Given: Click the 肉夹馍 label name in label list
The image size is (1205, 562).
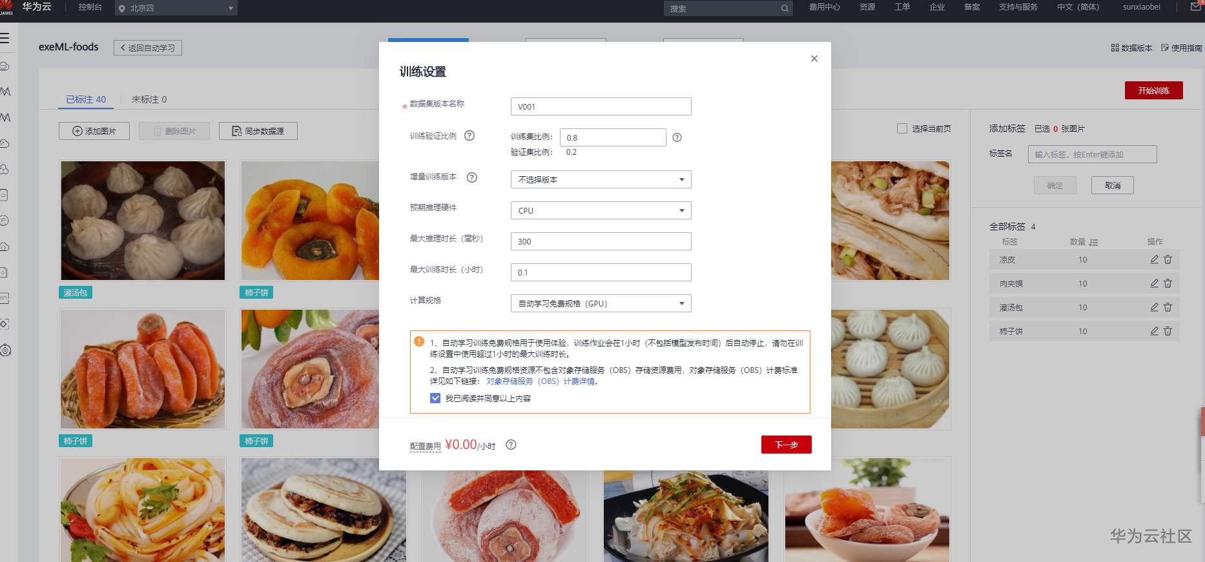Looking at the screenshot, I should (1011, 283).
